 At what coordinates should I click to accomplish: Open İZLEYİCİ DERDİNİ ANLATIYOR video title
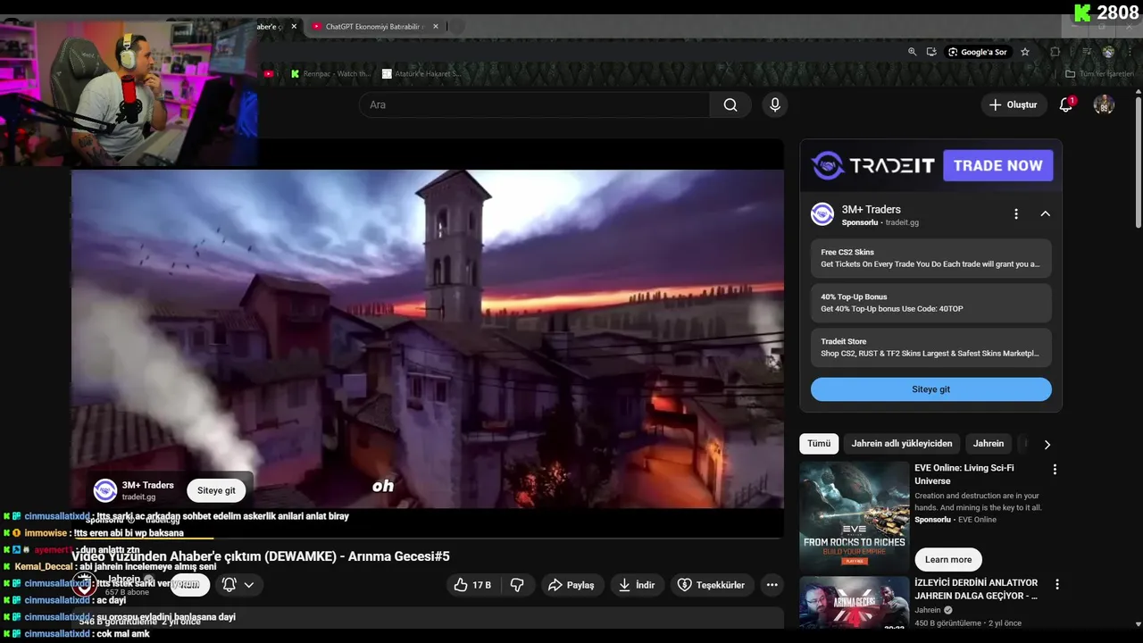(x=976, y=589)
